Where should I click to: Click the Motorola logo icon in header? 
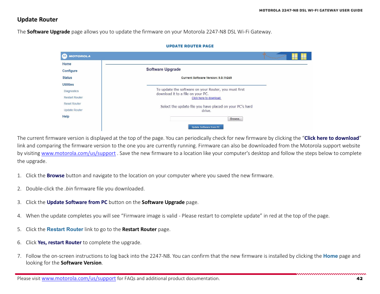pos(65,56)
